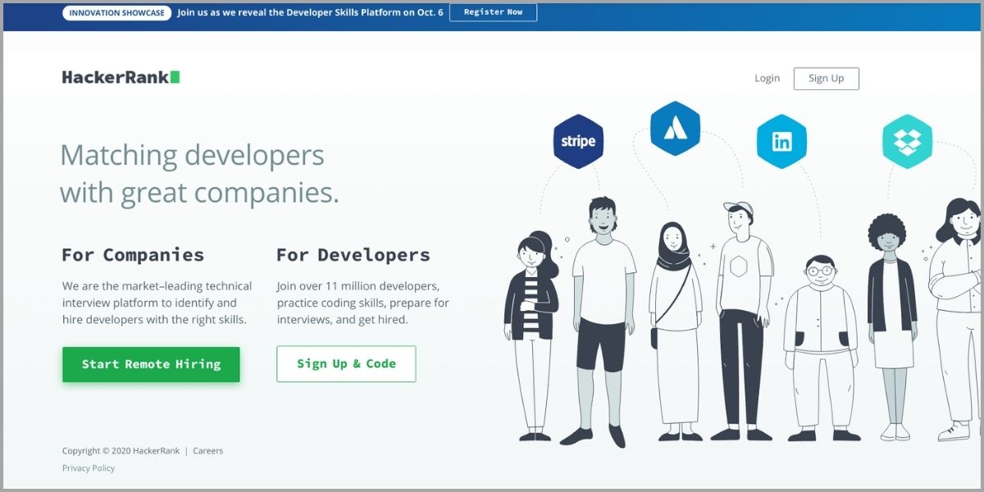Click the Innovation Showcase badge
Image resolution: width=984 pixels, height=492 pixels.
(116, 13)
